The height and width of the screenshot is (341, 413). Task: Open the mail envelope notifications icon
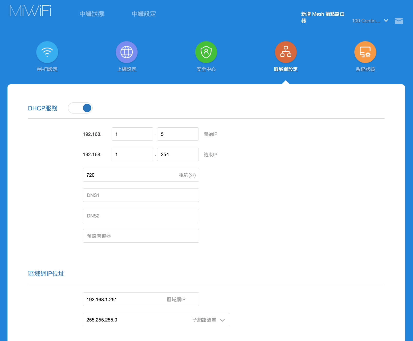[x=399, y=21]
